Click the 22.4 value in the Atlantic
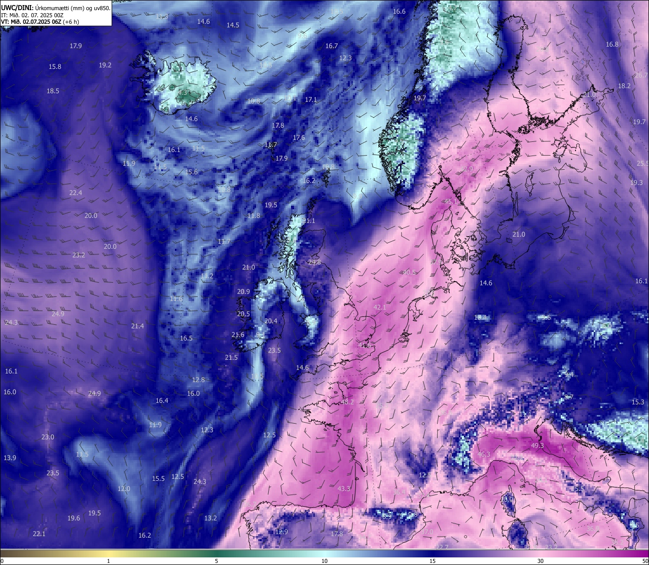Image resolution: width=649 pixels, height=565 pixels. [76, 193]
